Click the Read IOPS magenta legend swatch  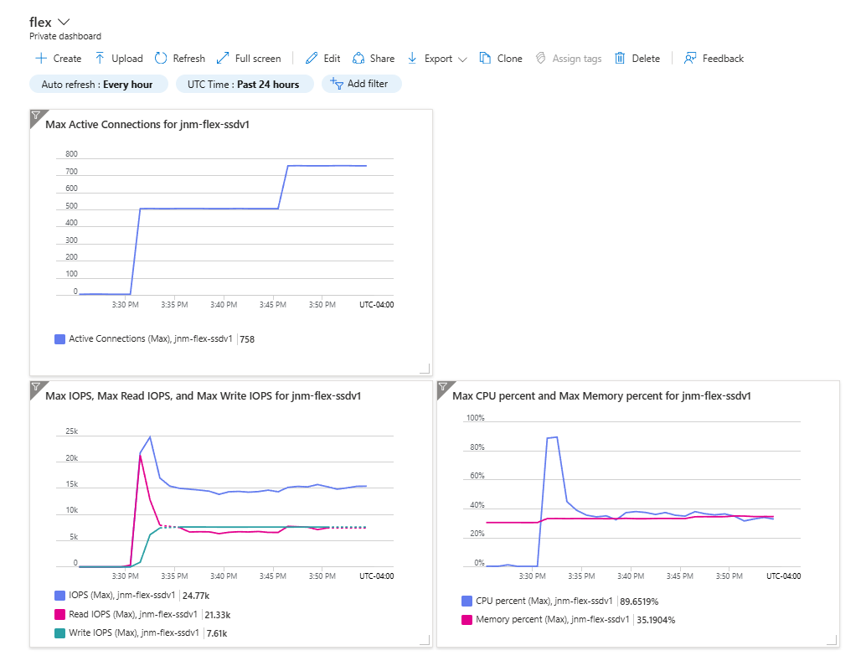coord(59,614)
